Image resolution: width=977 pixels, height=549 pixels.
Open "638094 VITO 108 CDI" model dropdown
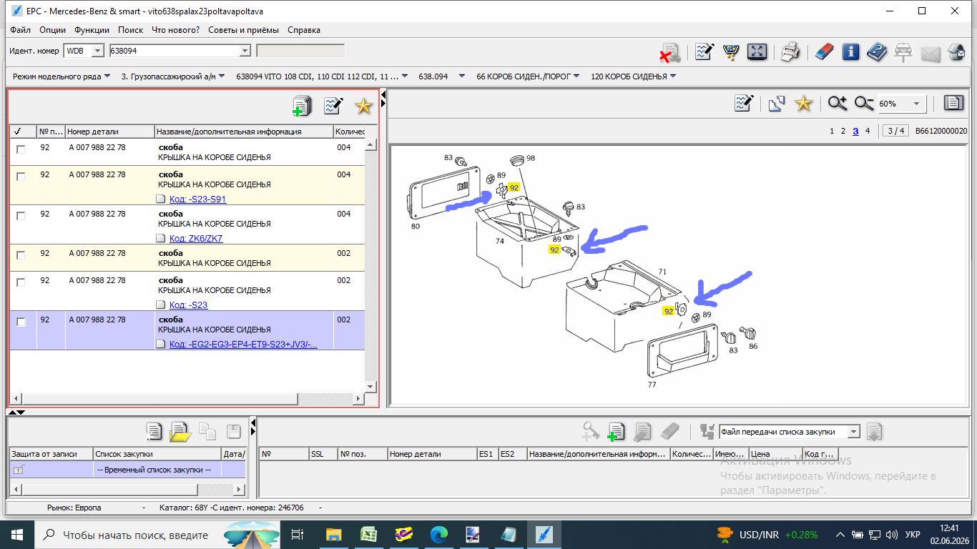322,76
